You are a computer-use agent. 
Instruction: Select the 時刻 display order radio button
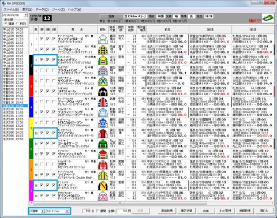(17, 24)
